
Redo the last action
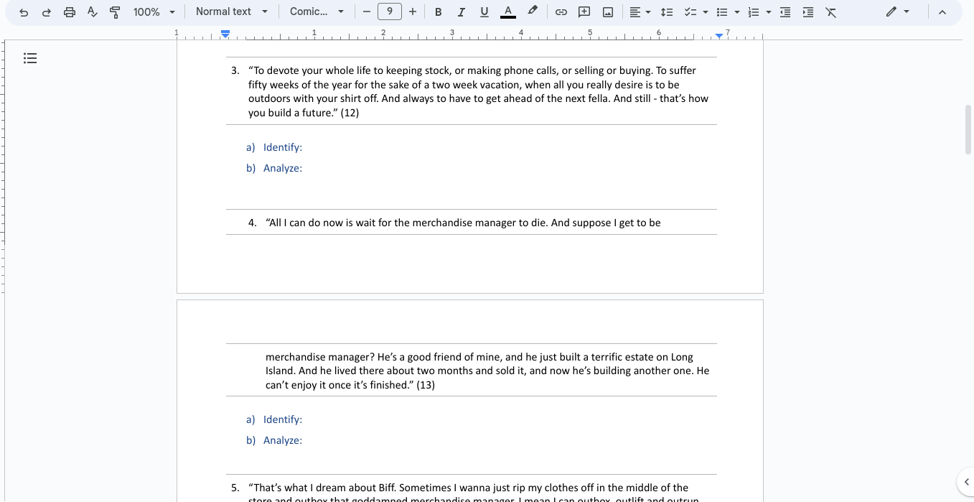[x=47, y=11]
